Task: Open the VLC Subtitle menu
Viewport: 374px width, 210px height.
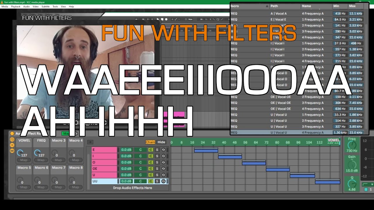Action: coord(45,6)
